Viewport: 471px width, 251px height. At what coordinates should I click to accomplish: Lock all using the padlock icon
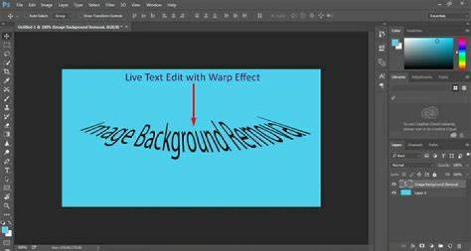tap(434, 174)
